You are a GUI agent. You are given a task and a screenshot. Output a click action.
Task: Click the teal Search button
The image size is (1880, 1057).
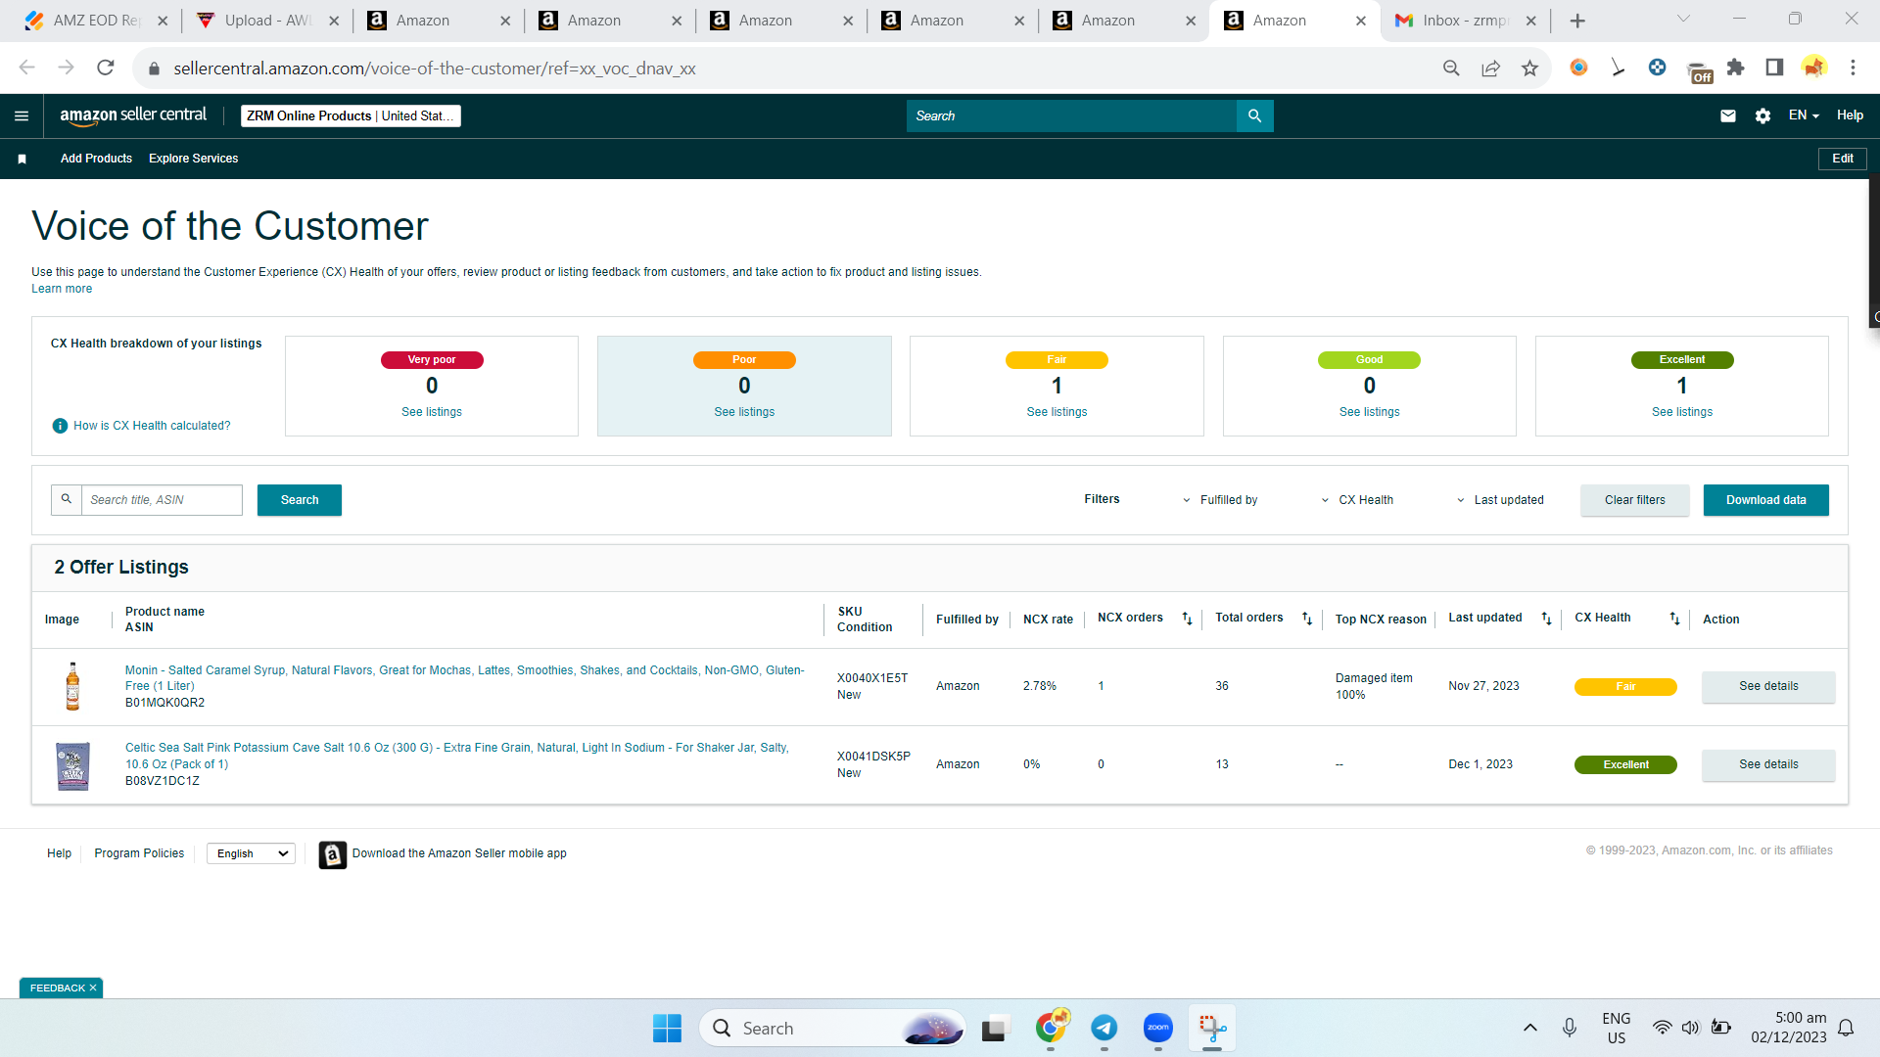[x=300, y=500]
